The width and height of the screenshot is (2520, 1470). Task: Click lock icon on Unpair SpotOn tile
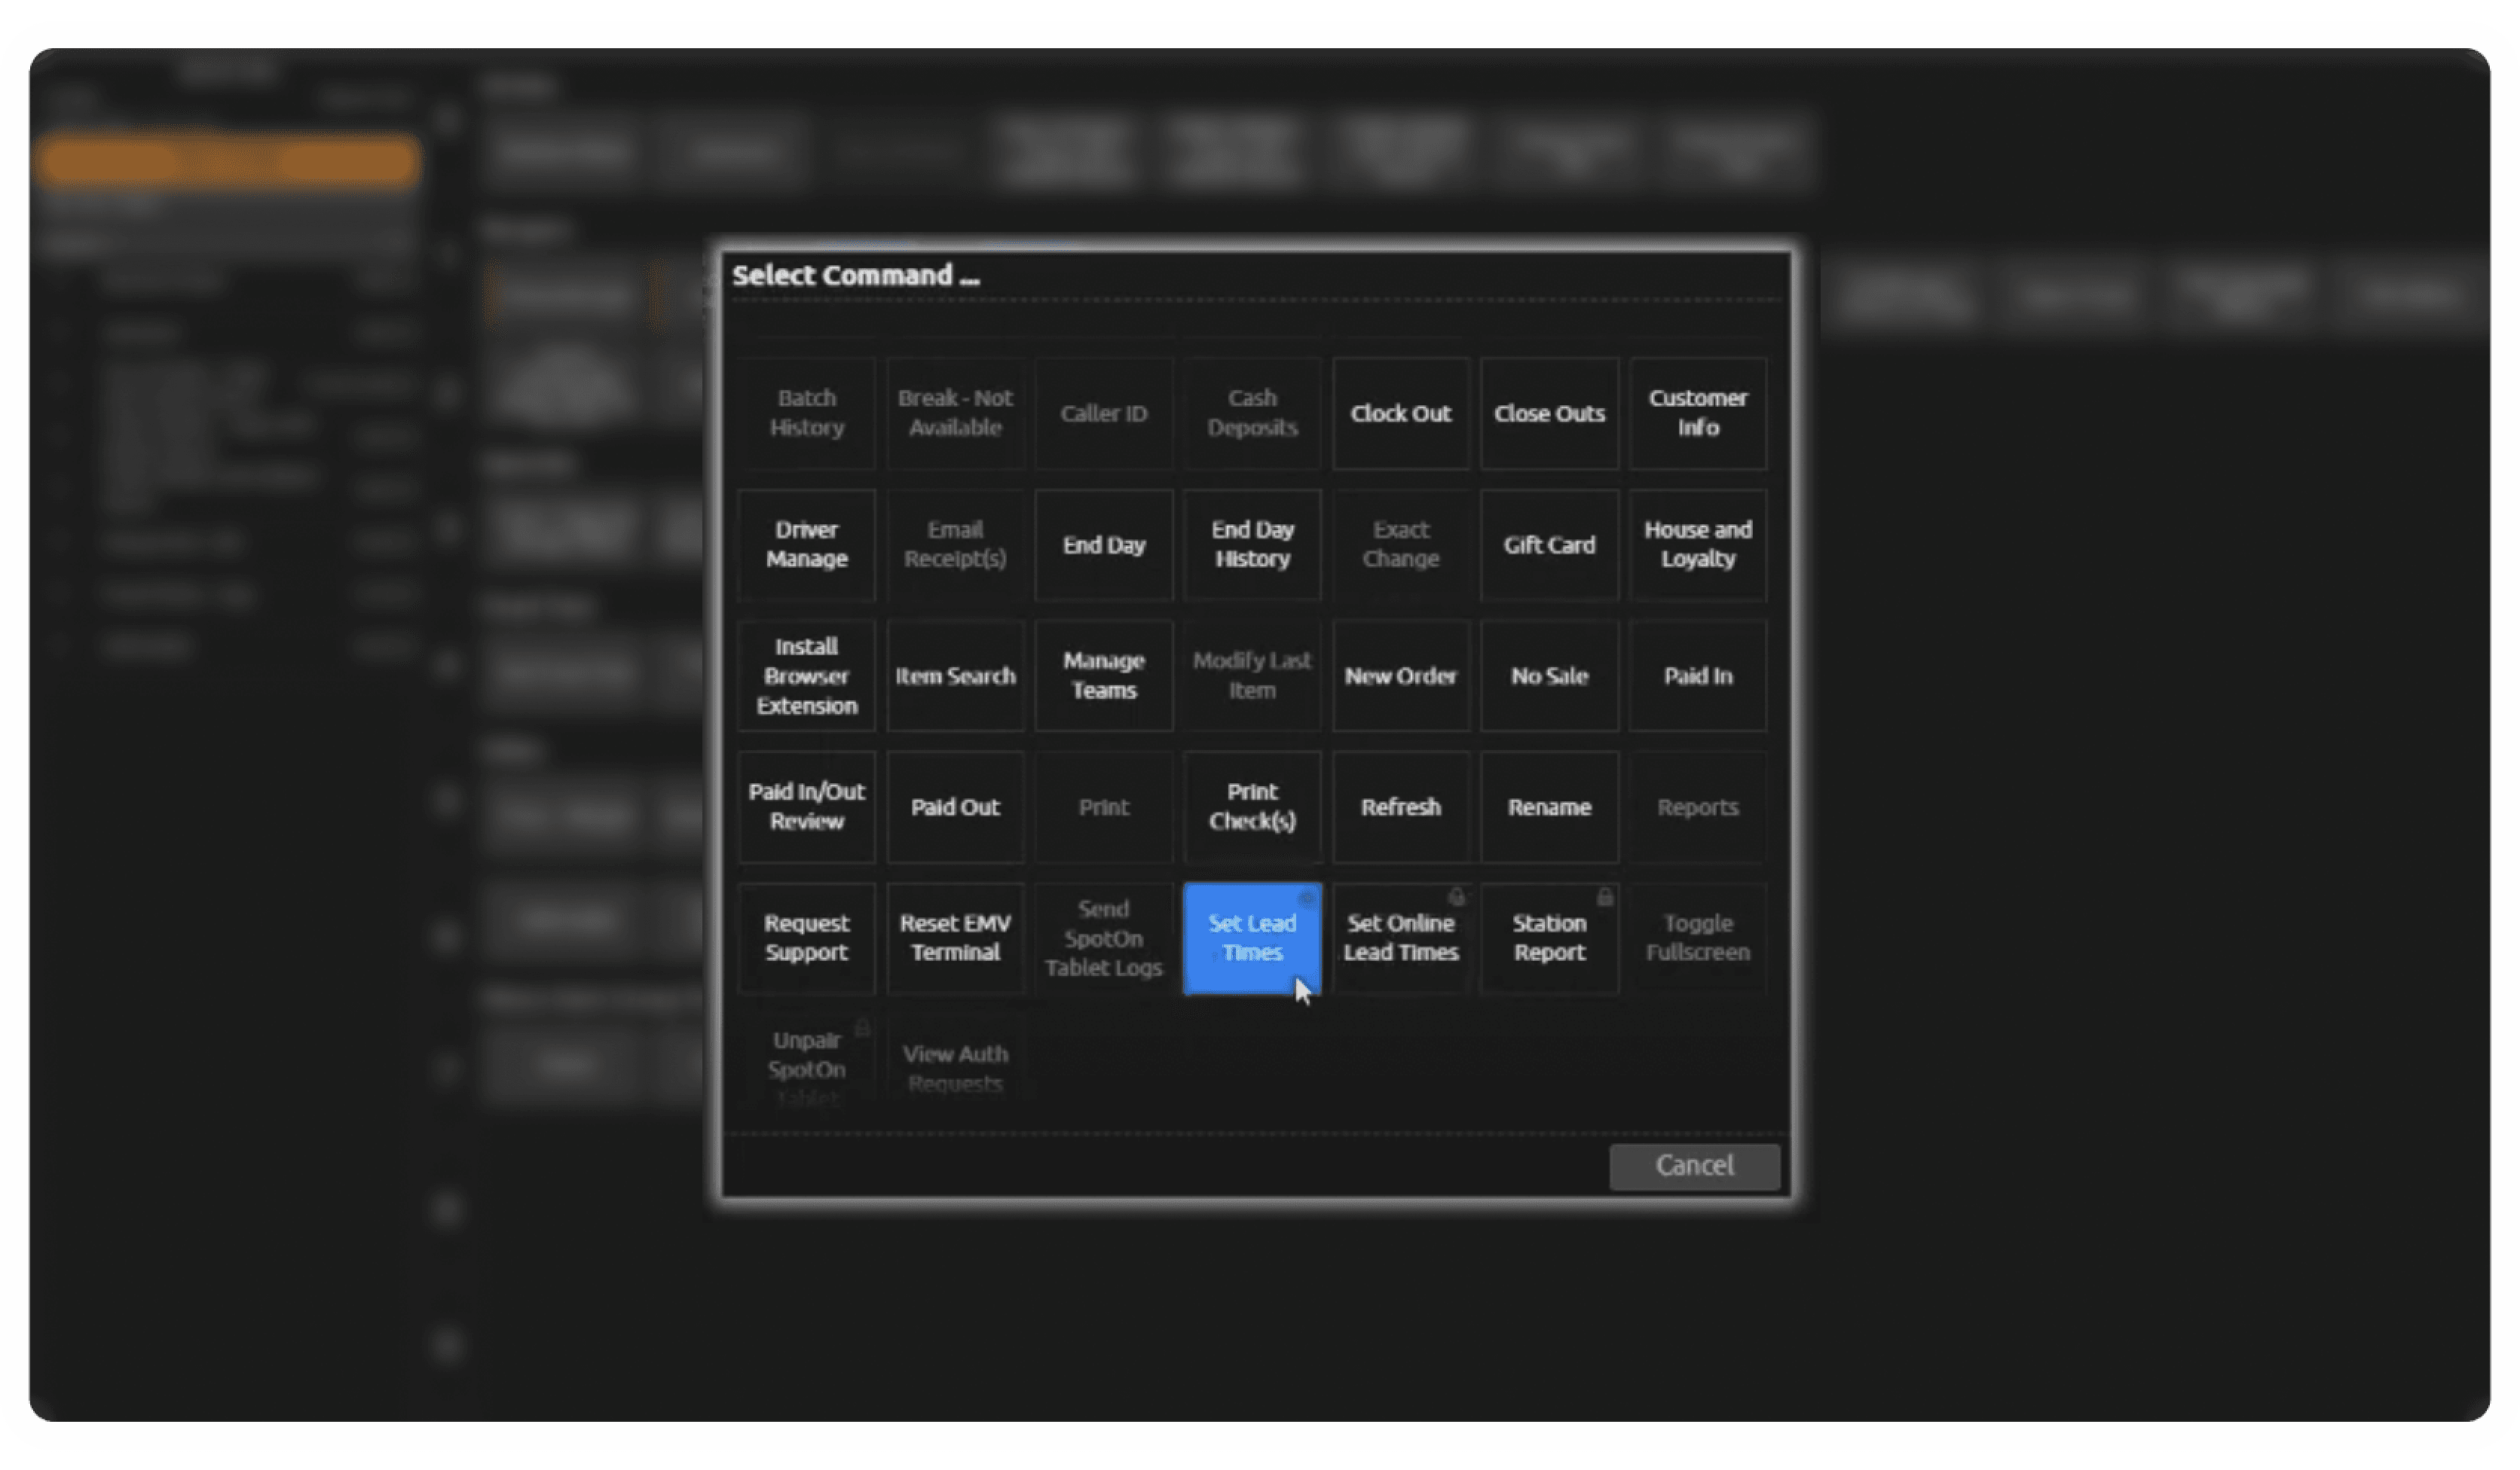tap(862, 1028)
